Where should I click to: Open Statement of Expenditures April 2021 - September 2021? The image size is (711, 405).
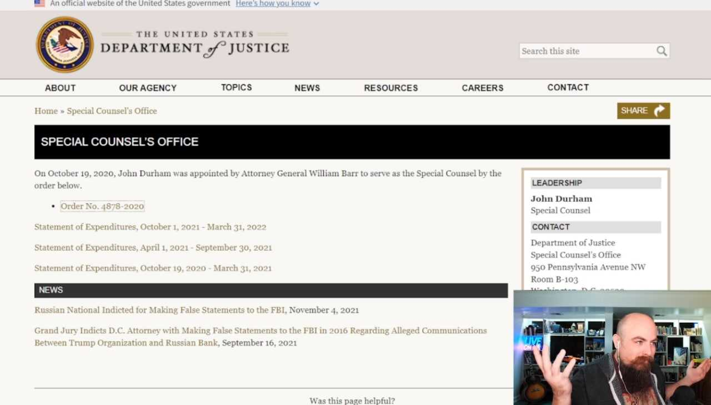(153, 247)
